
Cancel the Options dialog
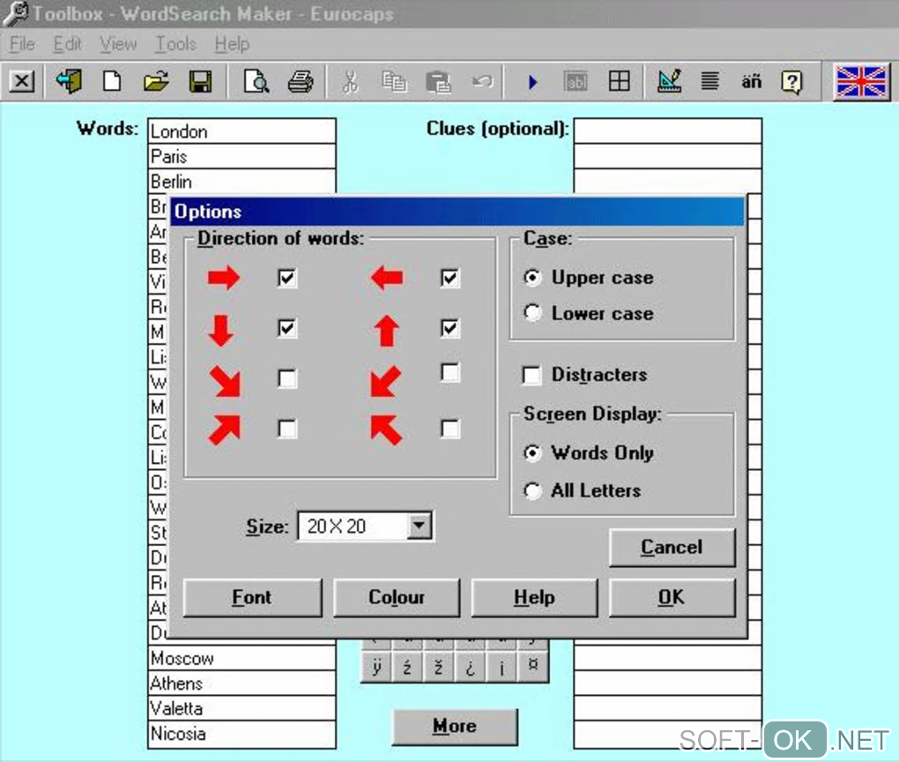pos(672,548)
